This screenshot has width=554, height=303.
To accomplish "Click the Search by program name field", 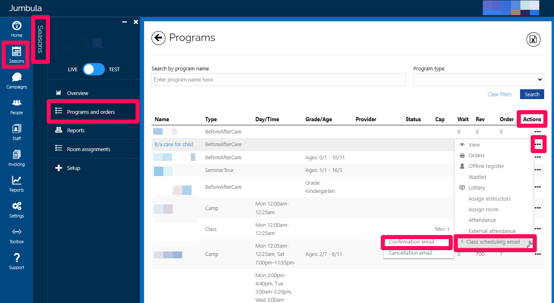I will tap(278, 79).
